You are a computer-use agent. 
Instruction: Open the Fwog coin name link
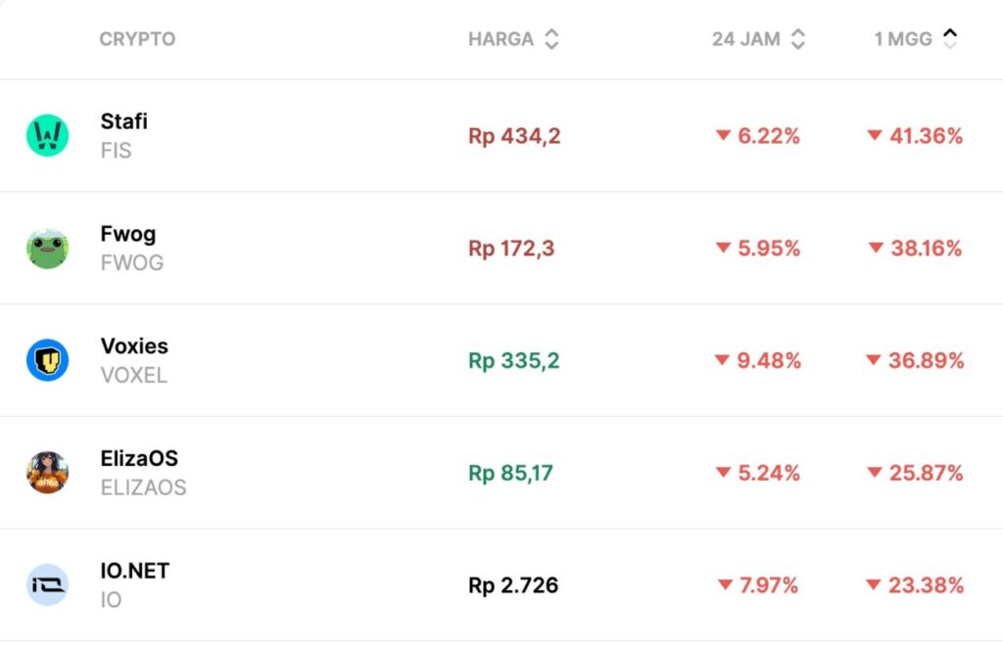click(127, 234)
